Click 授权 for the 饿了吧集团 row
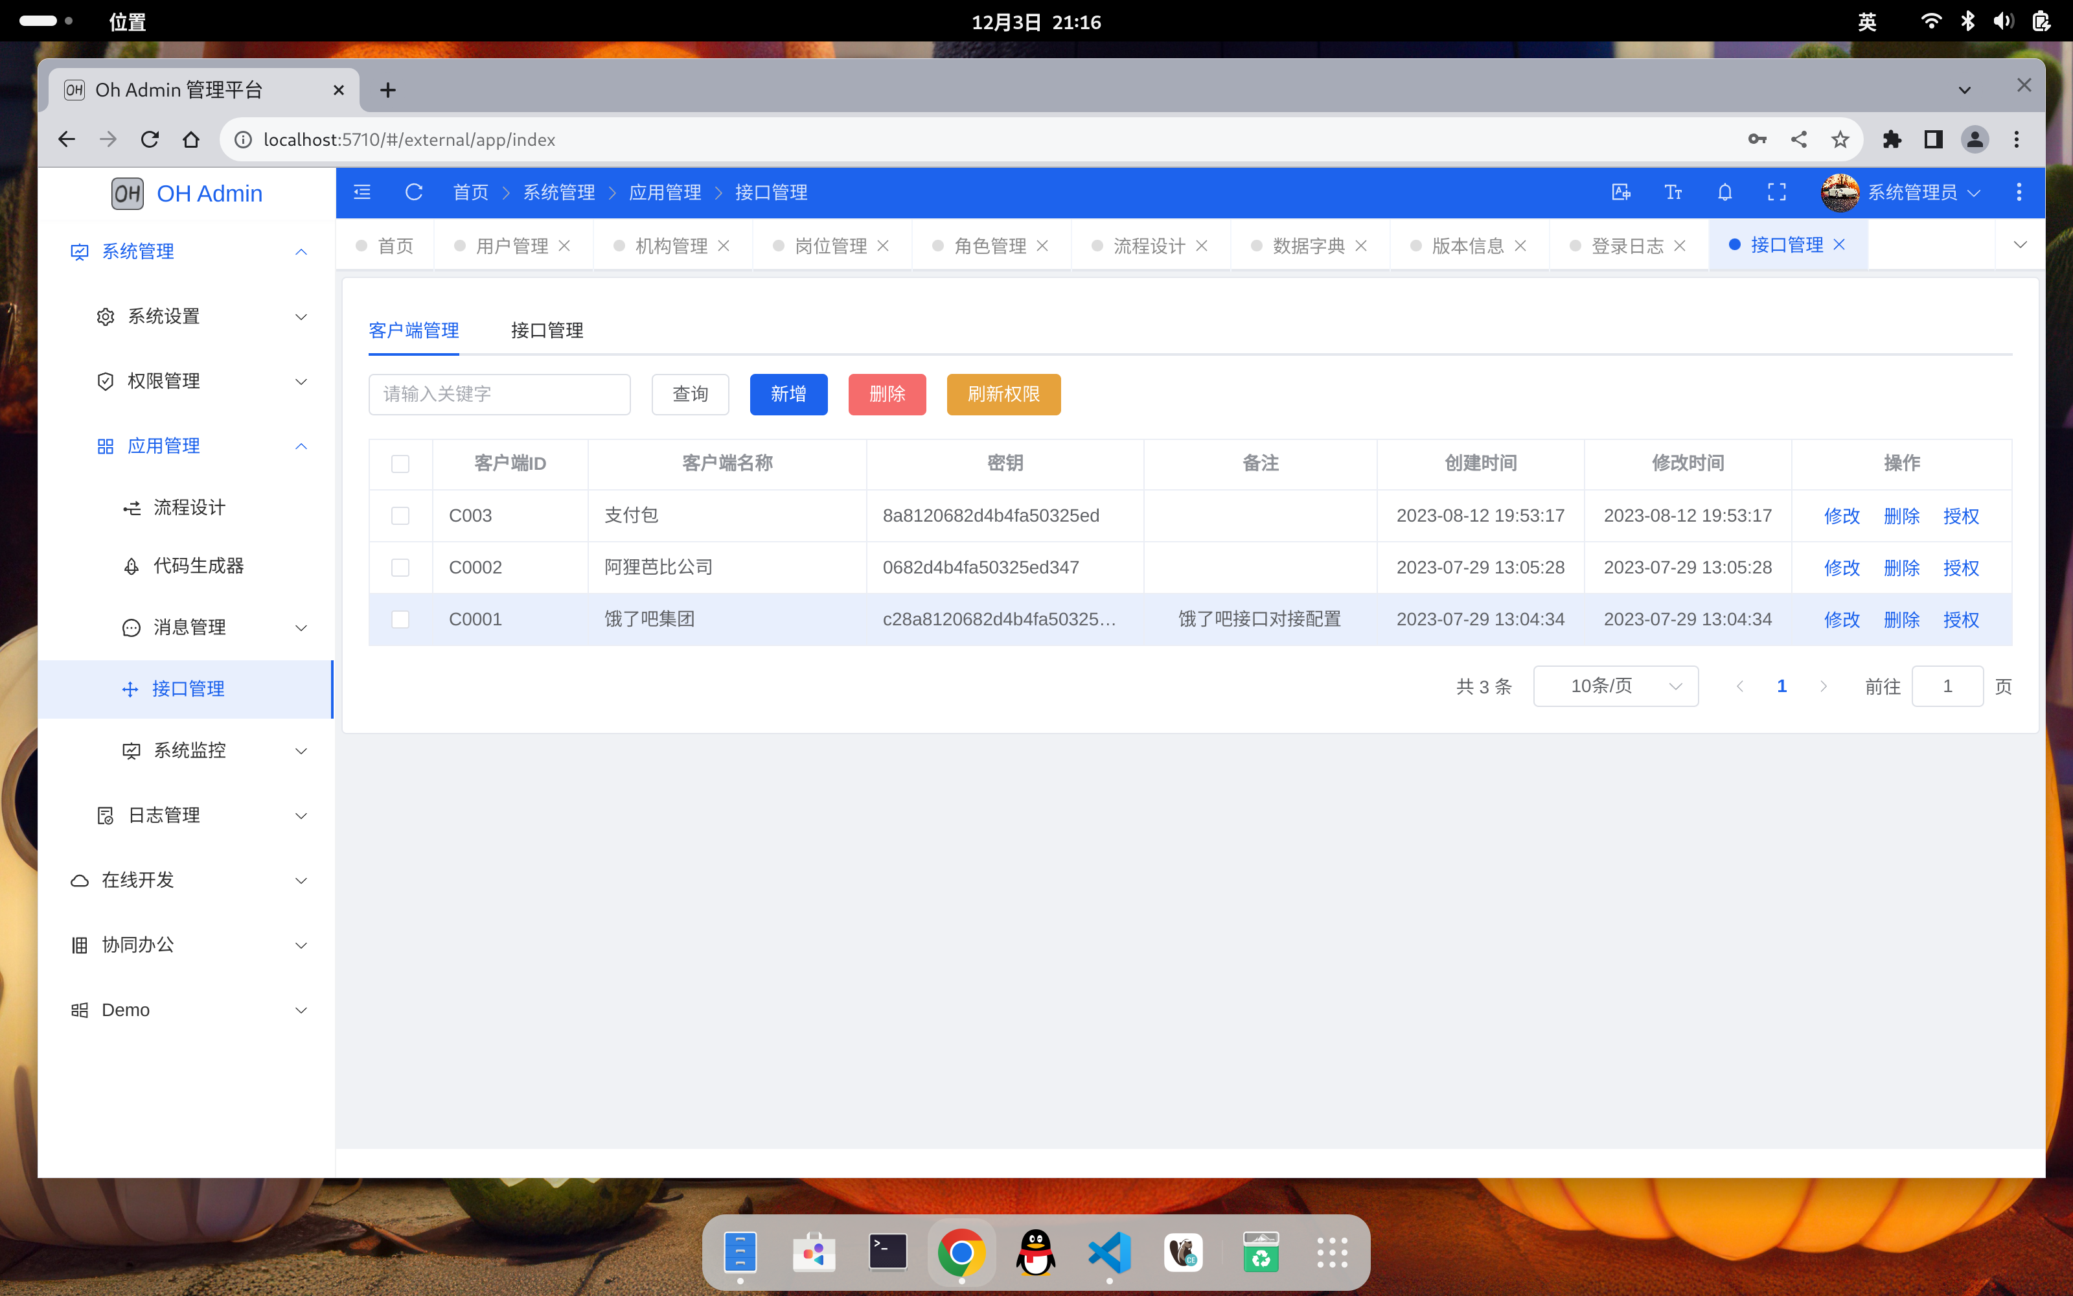2073x1296 pixels. click(x=1961, y=619)
